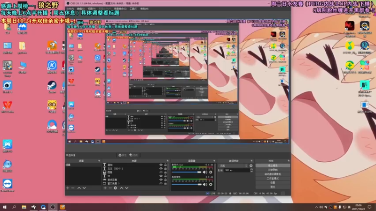This screenshot has height=211, width=376.
Task: Open the 桌面音频 audio settings gear
Action: (211, 184)
